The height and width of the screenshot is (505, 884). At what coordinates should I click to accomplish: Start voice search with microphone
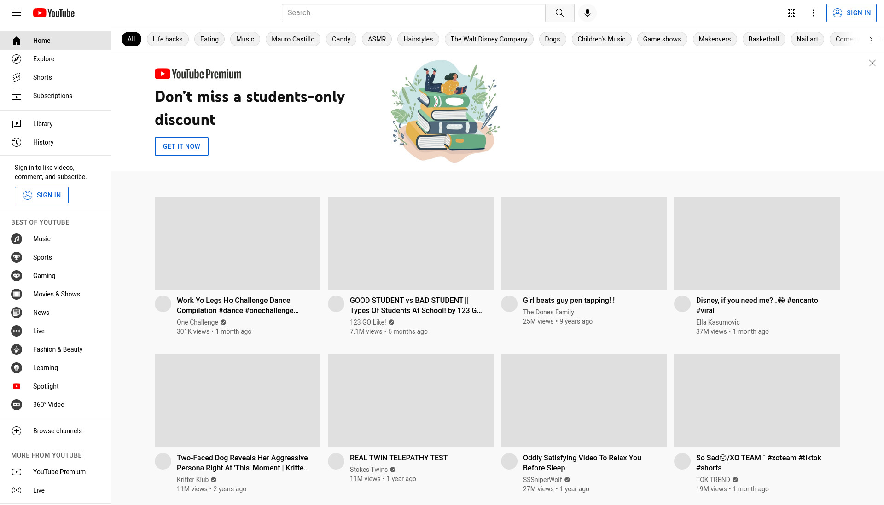pyautogui.click(x=587, y=13)
